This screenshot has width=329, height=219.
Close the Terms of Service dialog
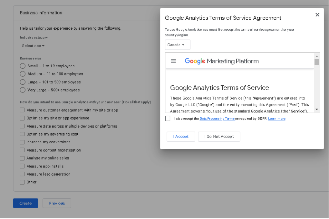click(x=317, y=15)
